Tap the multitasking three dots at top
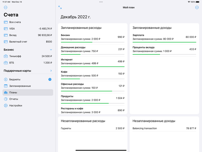 point(101,2)
